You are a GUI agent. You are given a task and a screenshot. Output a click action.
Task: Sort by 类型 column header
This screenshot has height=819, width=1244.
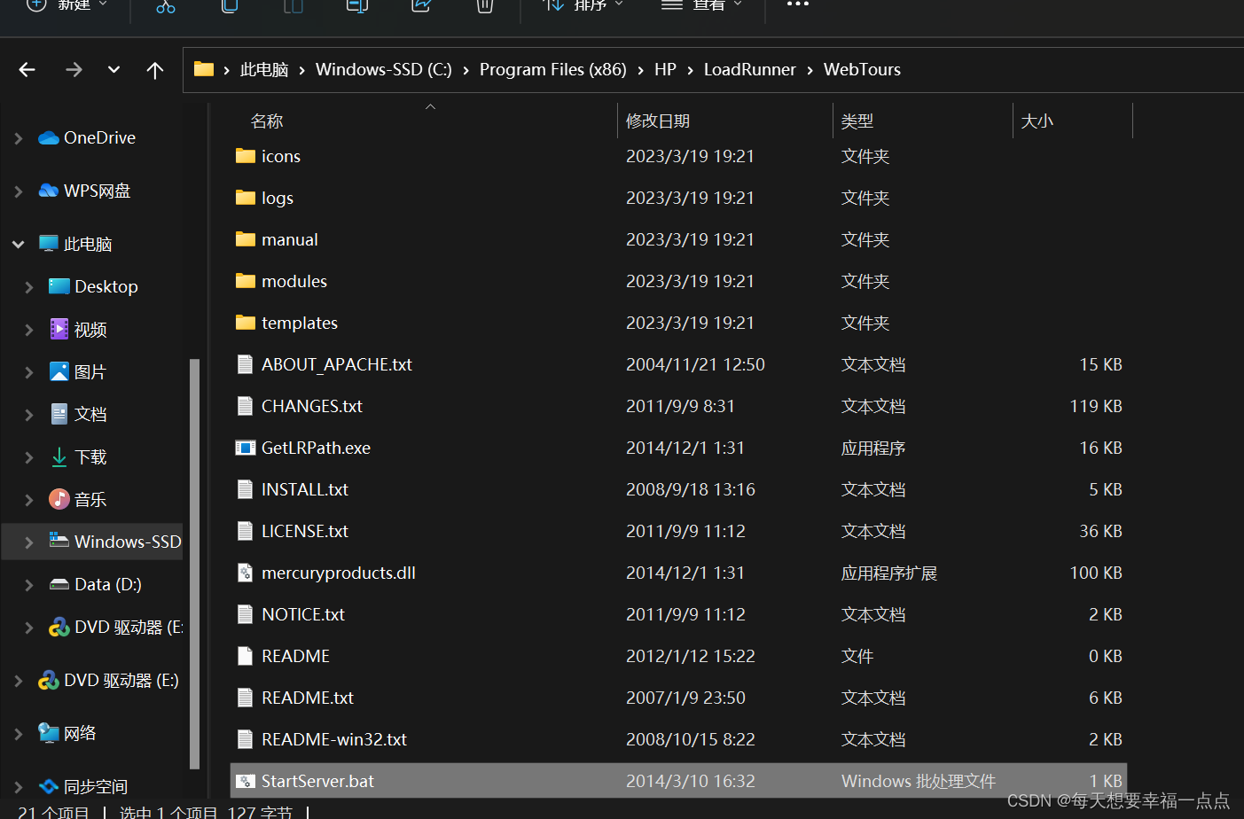click(x=857, y=121)
